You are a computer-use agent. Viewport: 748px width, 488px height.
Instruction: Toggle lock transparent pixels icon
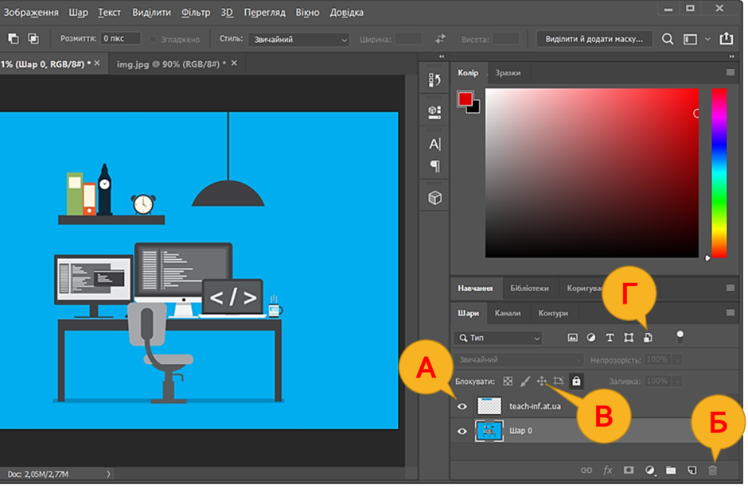coord(508,381)
